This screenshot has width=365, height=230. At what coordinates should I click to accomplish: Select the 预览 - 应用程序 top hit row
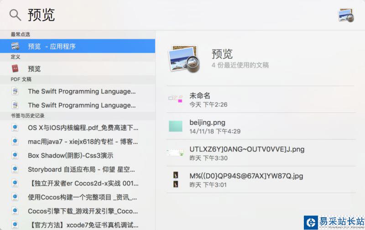(x=78, y=46)
